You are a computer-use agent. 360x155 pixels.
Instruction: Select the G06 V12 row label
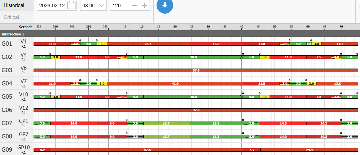coord(17,110)
